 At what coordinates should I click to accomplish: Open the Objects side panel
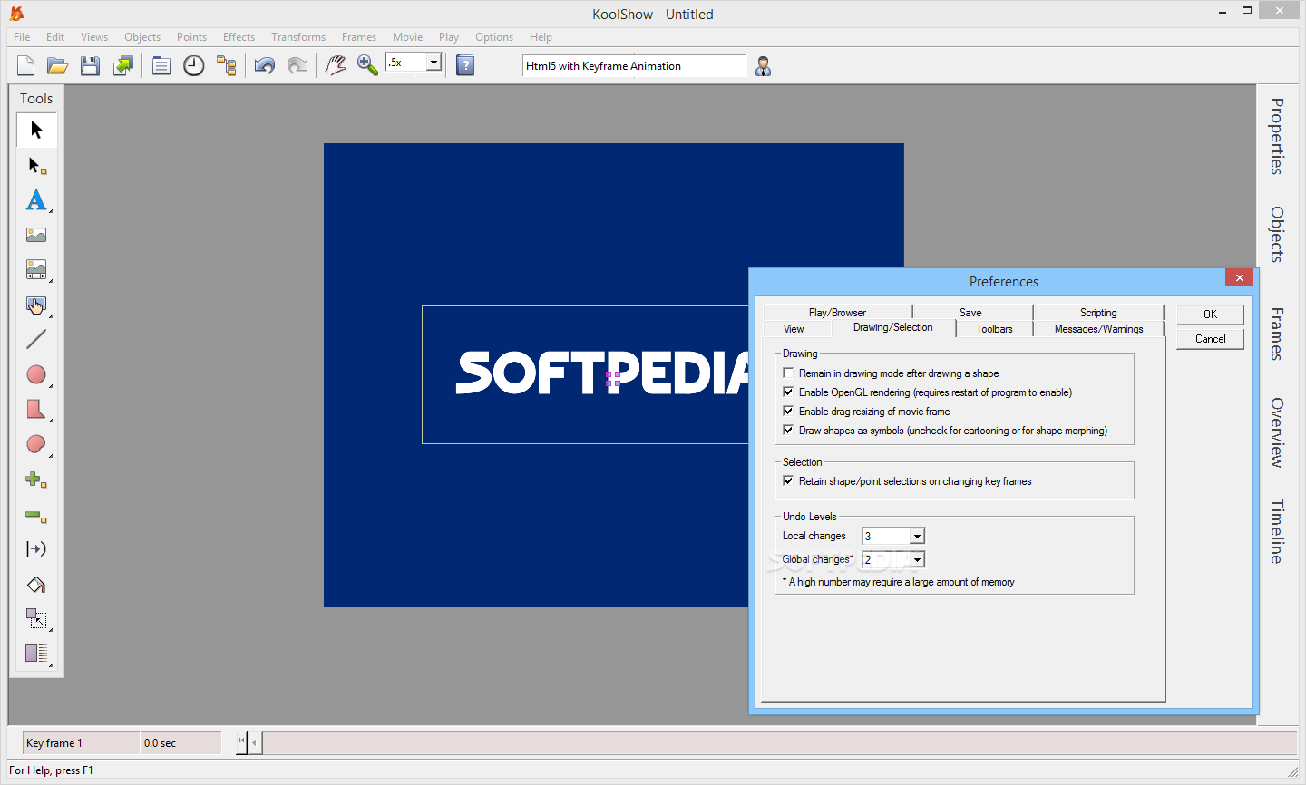pos(1277,235)
